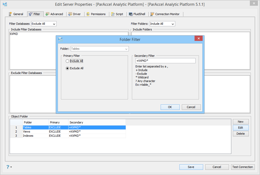Switch to the Script tab
This screenshot has height=175, width=260.
click(117, 14)
